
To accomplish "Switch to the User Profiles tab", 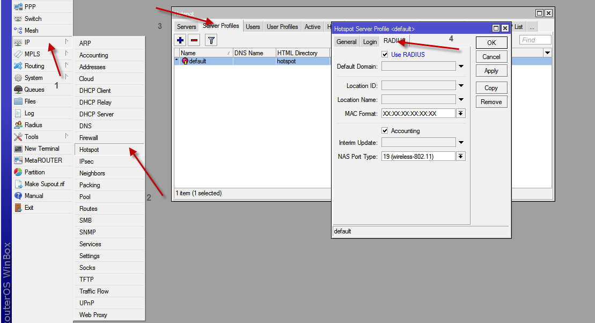I will (282, 27).
